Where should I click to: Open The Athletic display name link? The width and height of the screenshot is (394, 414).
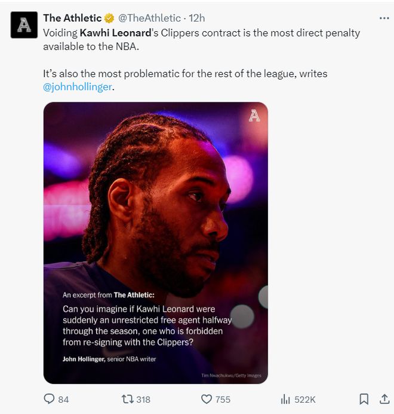pyautogui.click(x=72, y=19)
